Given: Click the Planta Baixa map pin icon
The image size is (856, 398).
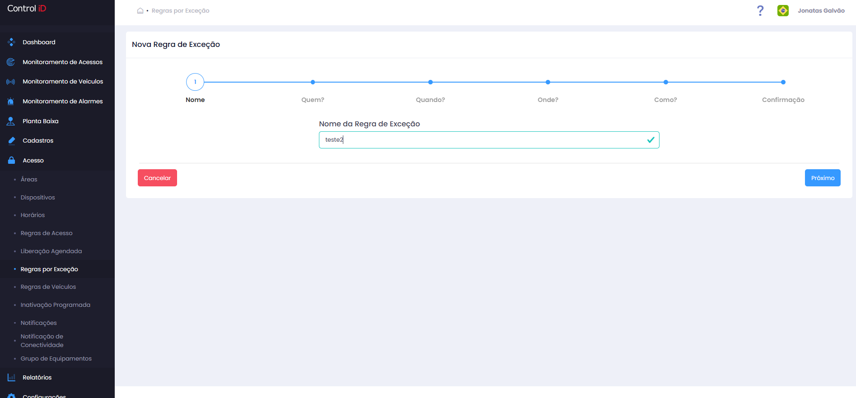Looking at the screenshot, I should pos(11,121).
